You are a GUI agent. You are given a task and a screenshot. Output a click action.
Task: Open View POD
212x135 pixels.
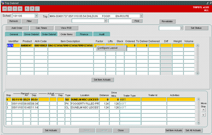pyautogui.click(x=66, y=28)
